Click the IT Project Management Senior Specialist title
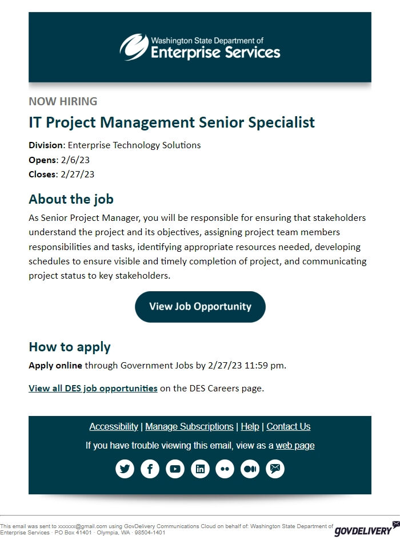This screenshot has height=539, width=400. [171, 122]
